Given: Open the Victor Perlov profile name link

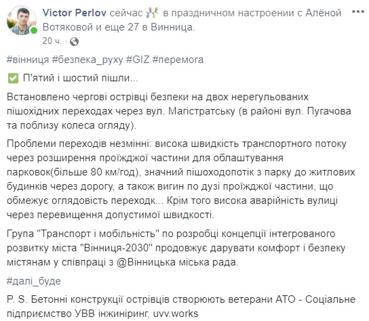Looking at the screenshot, I should pyautogui.click(x=75, y=13).
